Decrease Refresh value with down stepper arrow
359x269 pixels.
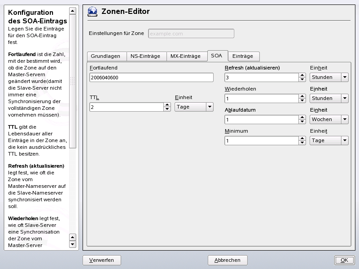[302, 79]
